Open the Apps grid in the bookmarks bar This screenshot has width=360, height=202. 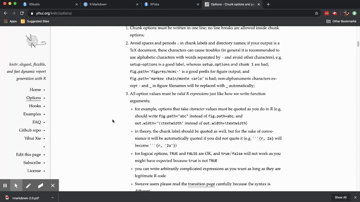(x=10, y=21)
